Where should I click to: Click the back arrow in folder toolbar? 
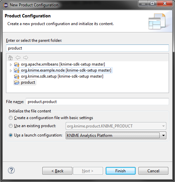18,58
